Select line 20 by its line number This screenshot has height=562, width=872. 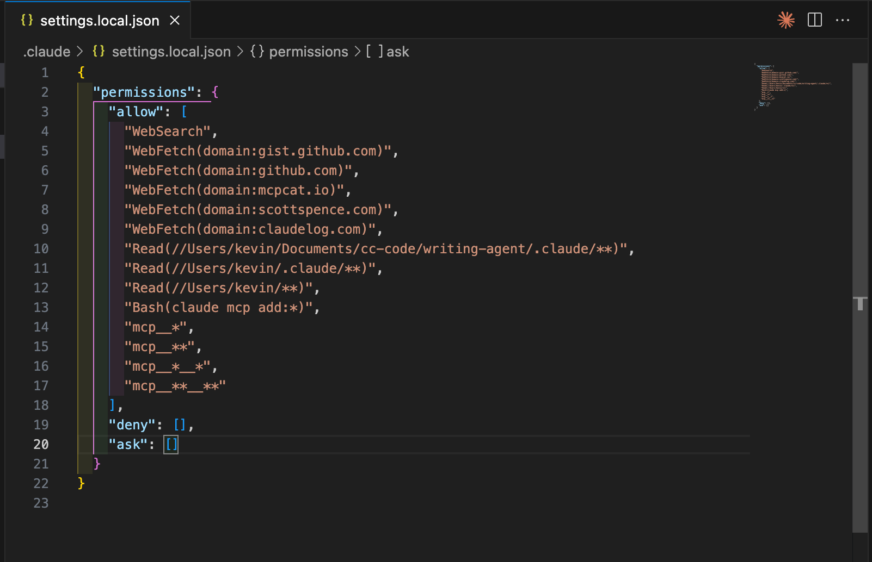coord(41,445)
